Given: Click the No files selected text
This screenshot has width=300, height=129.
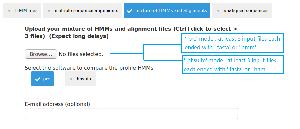Looking at the screenshot, I should pos(81,54).
